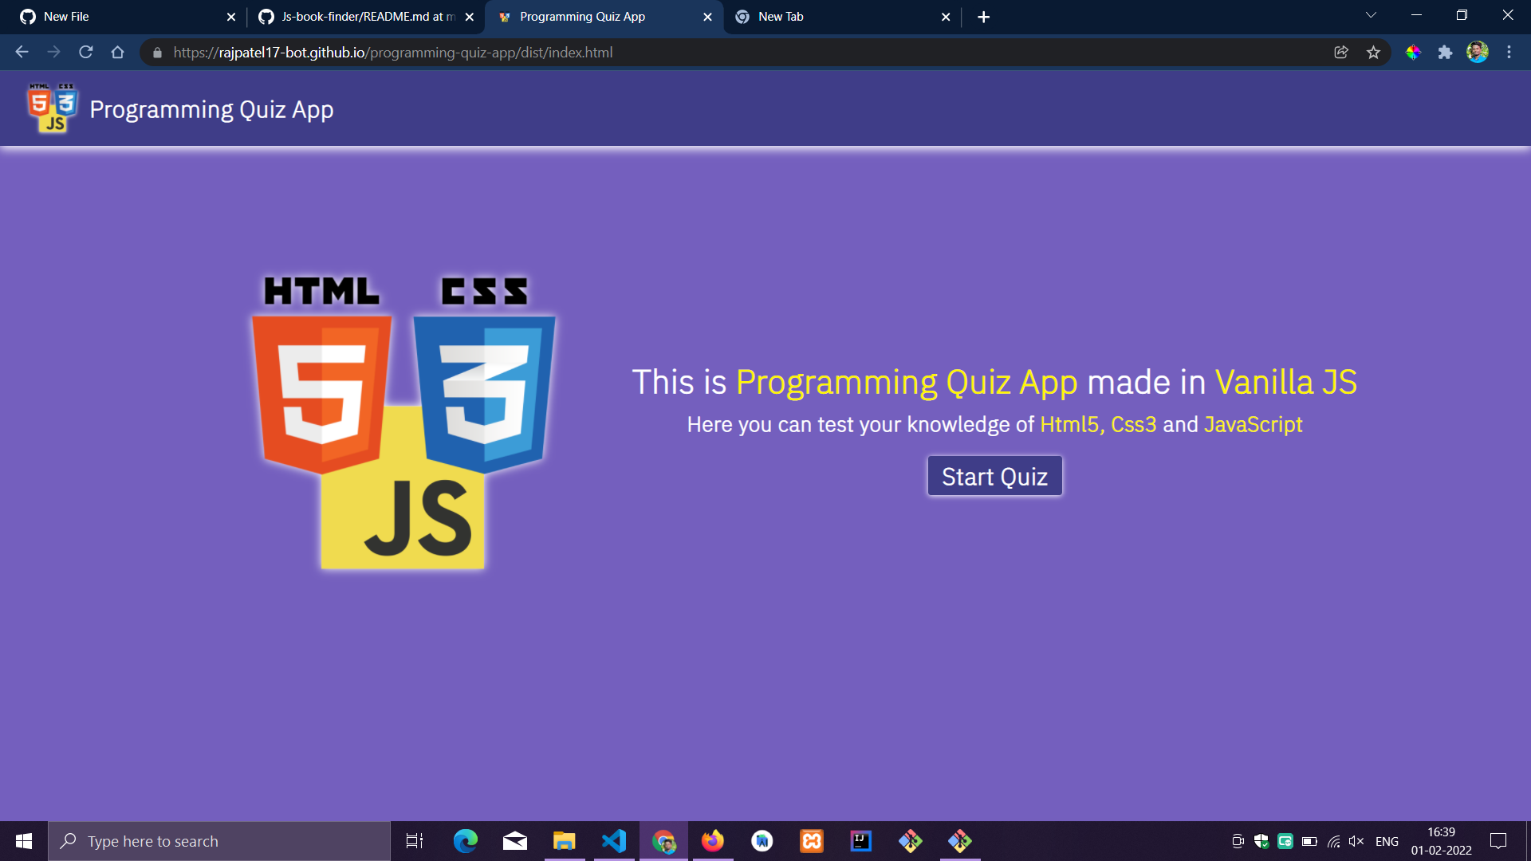Launch Firefox from the taskbar
This screenshot has width=1531, height=861.
pos(712,840)
